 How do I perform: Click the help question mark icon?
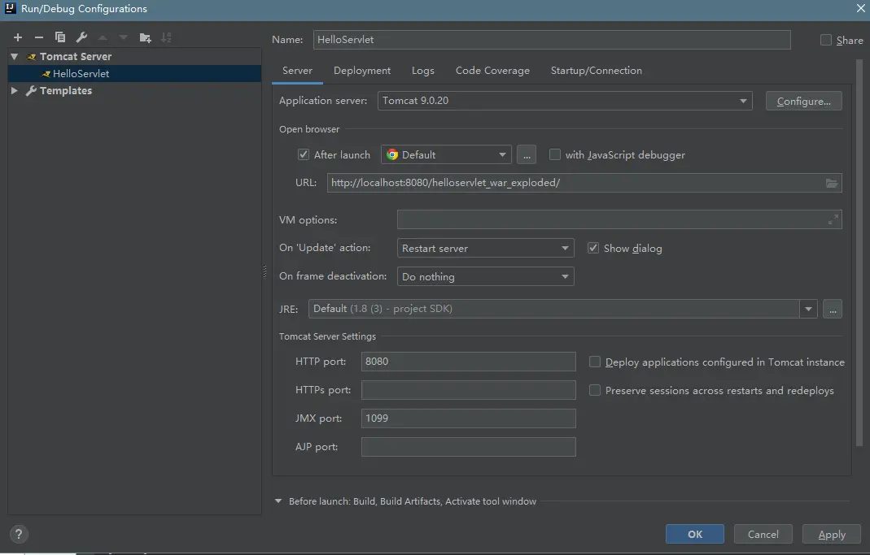point(18,534)
